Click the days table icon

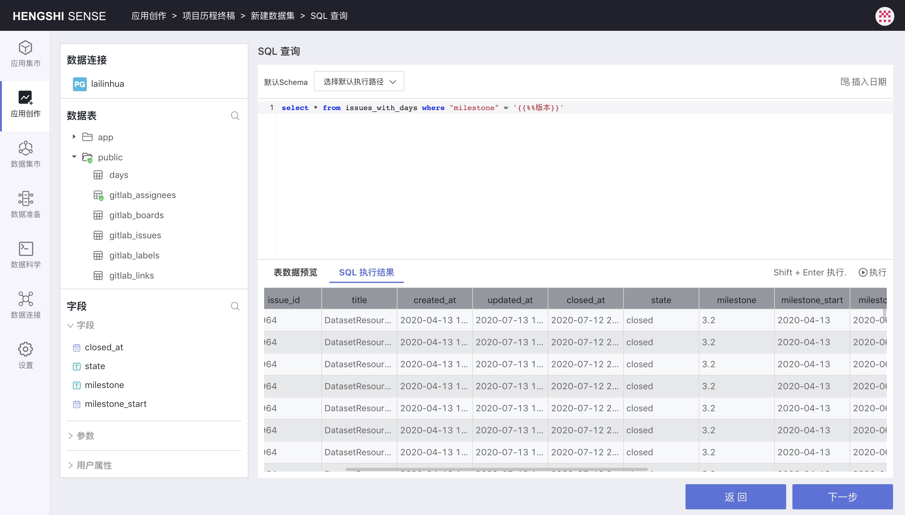[x=98, y=175]
